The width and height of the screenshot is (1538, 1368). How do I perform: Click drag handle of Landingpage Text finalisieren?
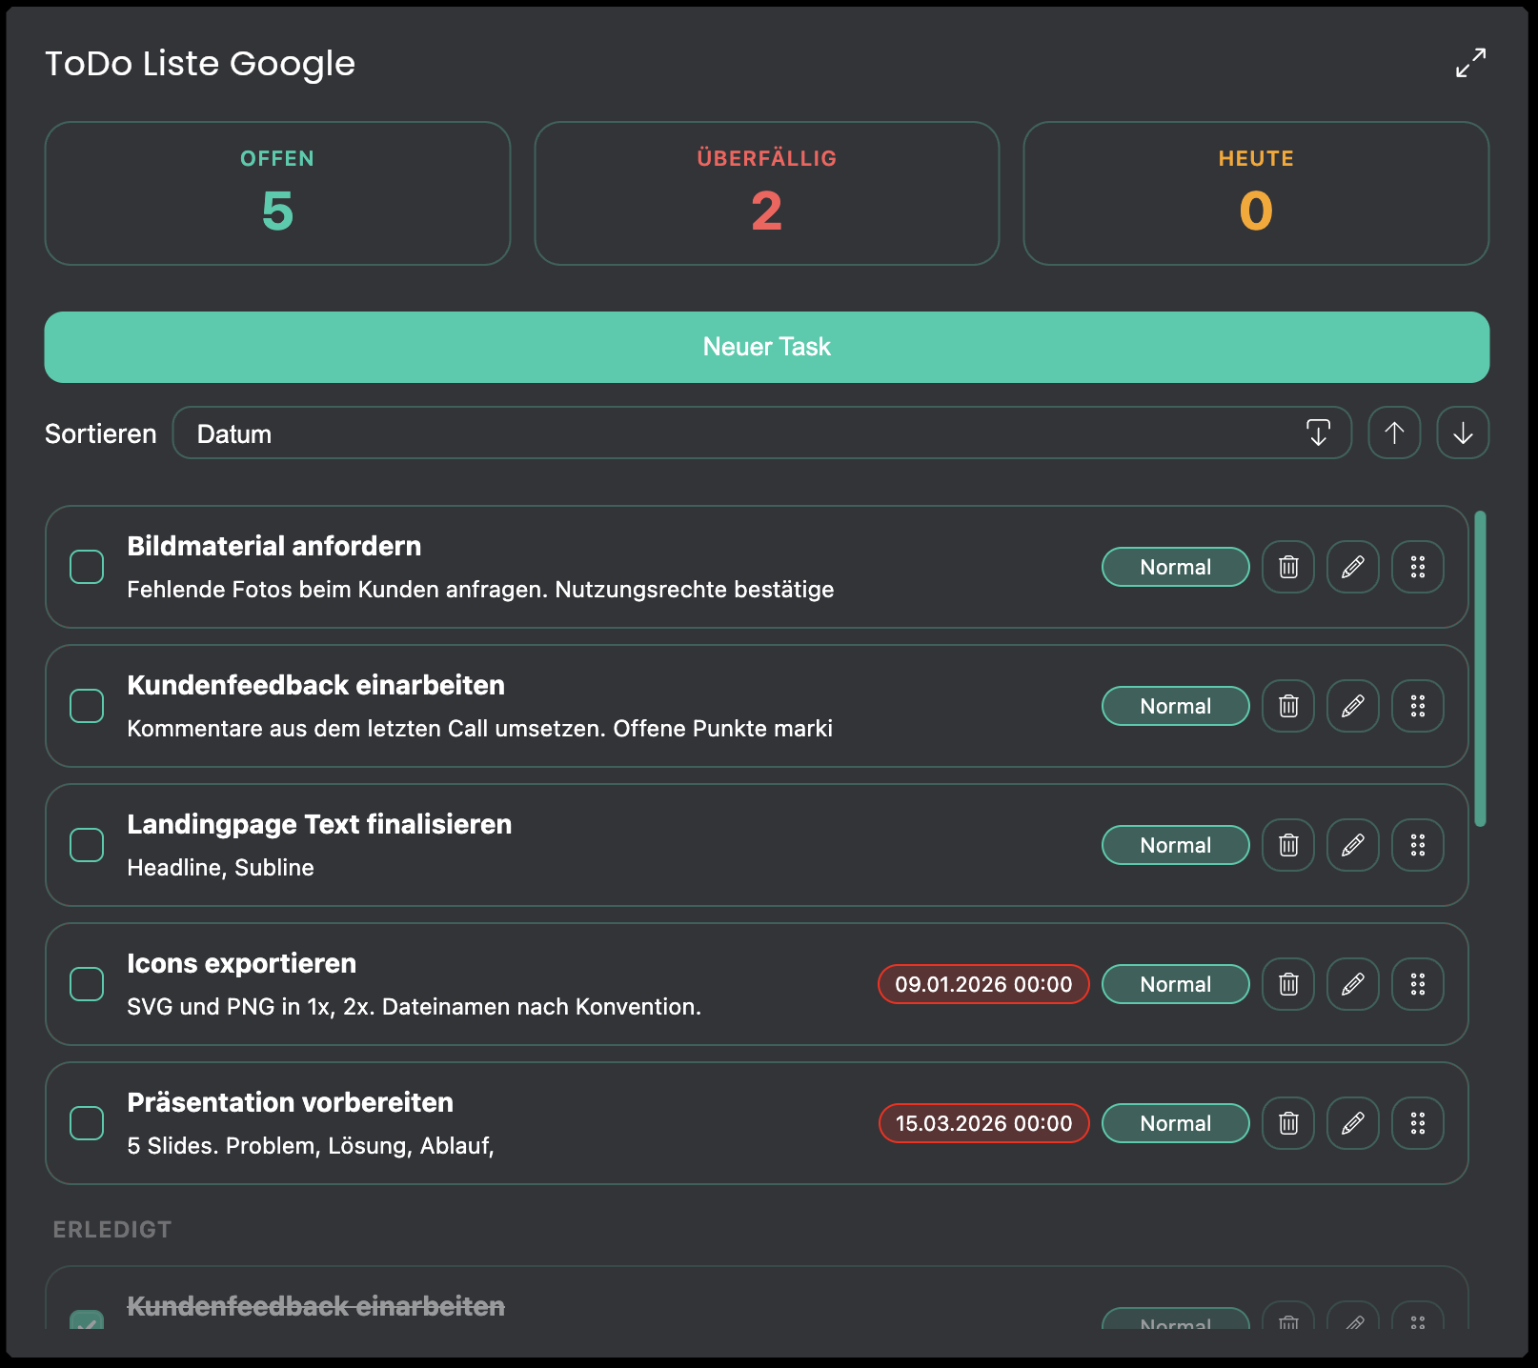[1418, 845]
